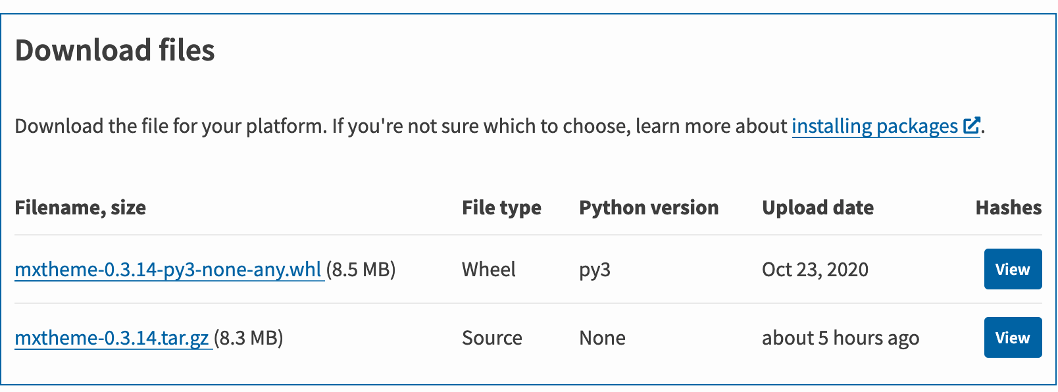Click the Oct 23, 2020 upload date
Viewport: 1058px width, 392px height.
[x=815, y=270]
